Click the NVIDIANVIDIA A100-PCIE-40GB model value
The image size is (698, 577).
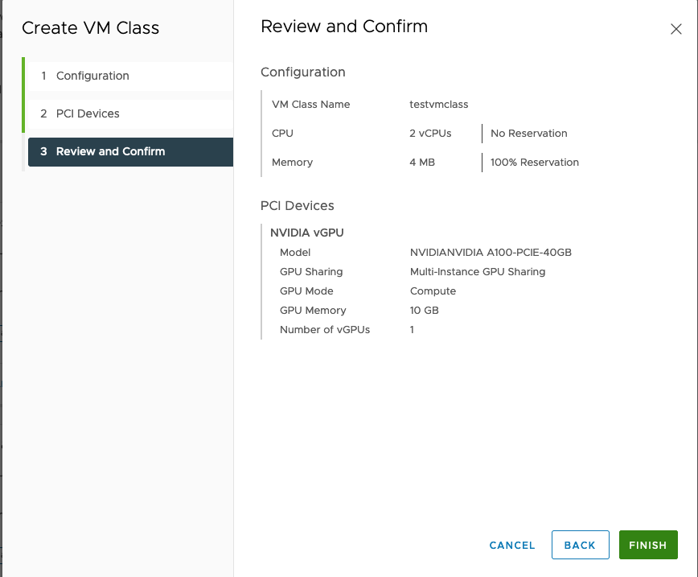point(491,252)
